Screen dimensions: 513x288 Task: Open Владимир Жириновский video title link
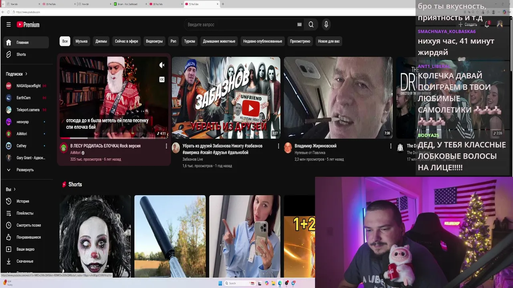pyautogui.click(x=315, y=146)
